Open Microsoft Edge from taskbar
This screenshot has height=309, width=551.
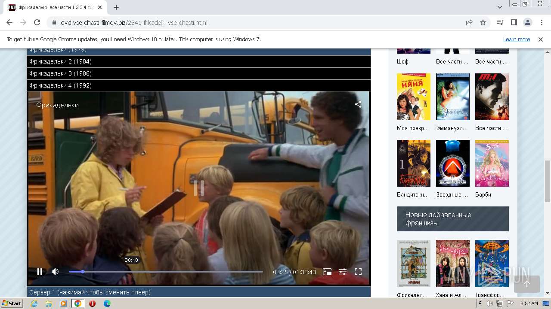click(107, 303)
